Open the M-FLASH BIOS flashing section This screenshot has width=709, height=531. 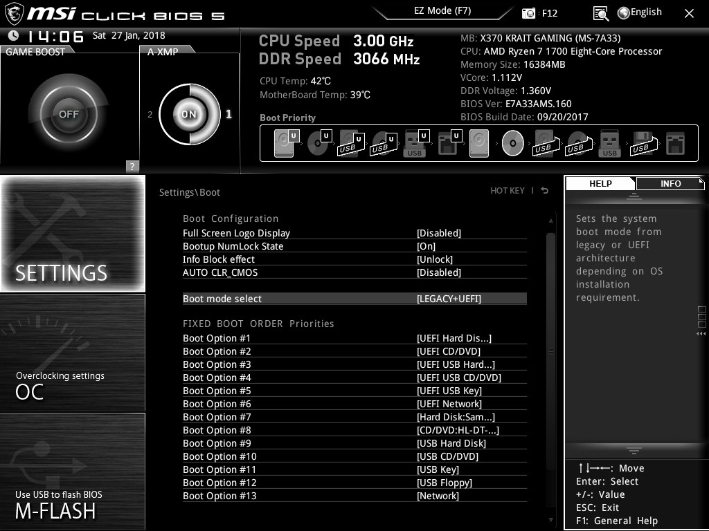[73, 472]
